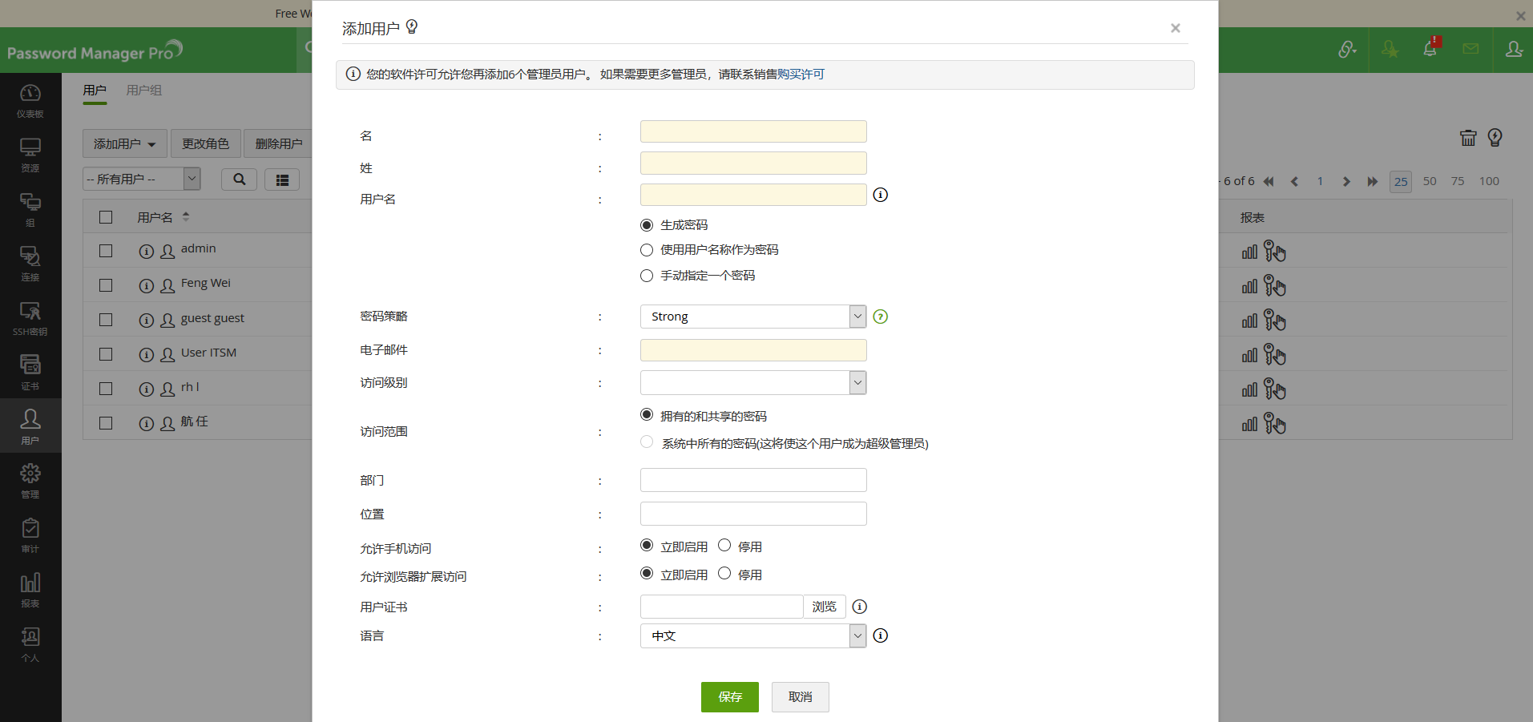The image size is (1533, 722).
Task: Sort the table by 用户名 column
Action: [x=163, y=217]
